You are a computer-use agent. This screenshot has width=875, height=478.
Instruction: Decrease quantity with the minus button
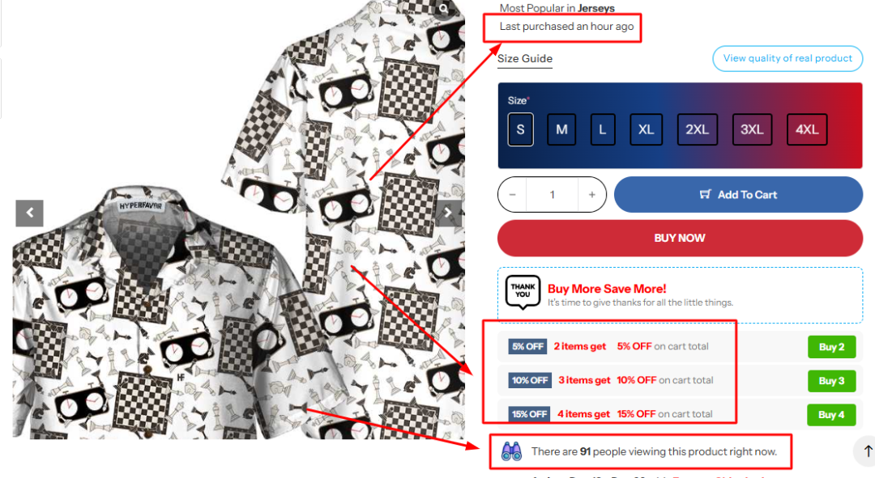point(512,194)
